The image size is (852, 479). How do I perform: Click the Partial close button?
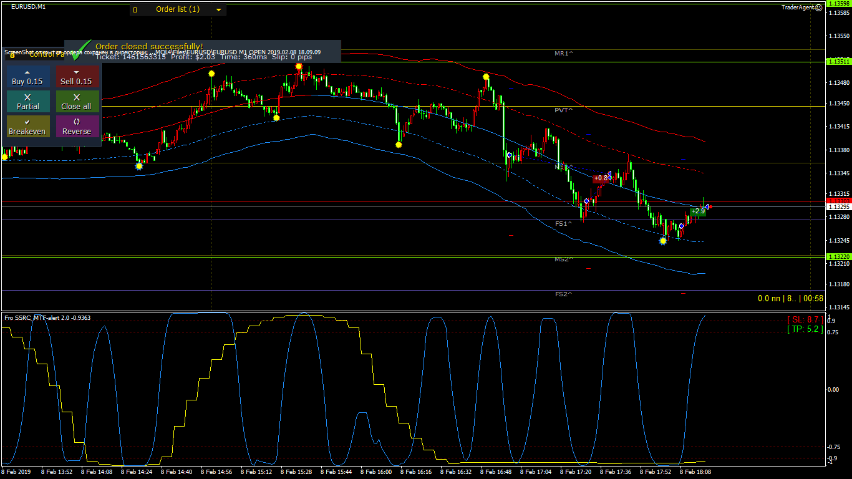28,102
